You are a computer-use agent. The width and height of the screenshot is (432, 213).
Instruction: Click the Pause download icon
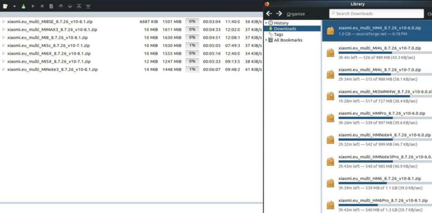(x=42, y=6)
